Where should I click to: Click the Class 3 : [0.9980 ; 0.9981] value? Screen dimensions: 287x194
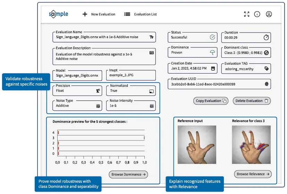[x=243, y=53]
